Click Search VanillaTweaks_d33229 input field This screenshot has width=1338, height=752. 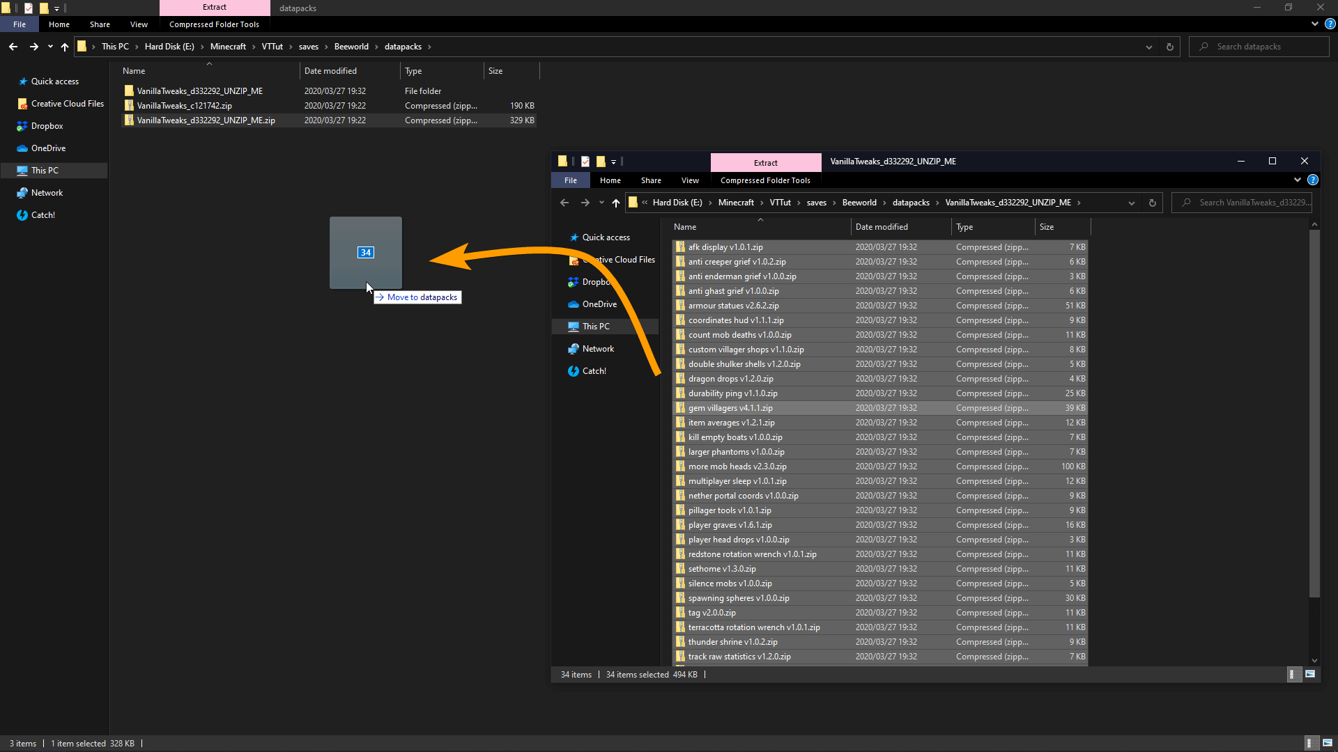pos(1242,203)
